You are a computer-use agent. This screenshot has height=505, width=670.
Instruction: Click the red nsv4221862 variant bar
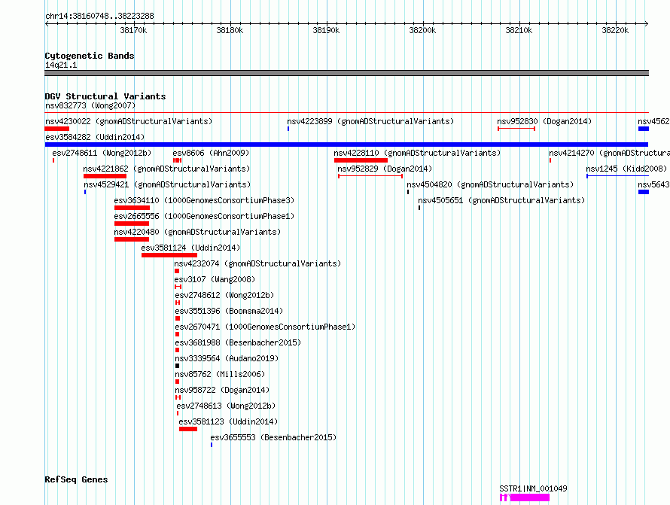tap(105, 176)
